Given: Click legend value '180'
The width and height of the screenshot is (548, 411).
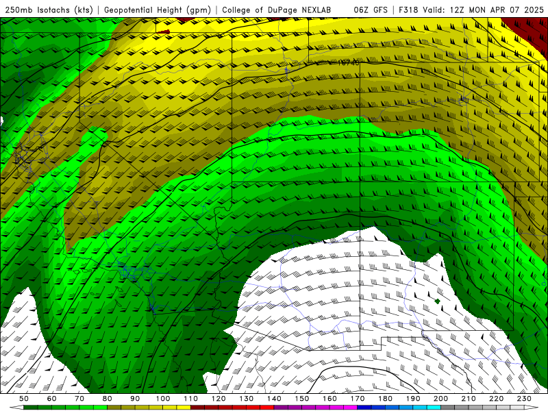Looking at the screenshot, I should pos(385,399).
